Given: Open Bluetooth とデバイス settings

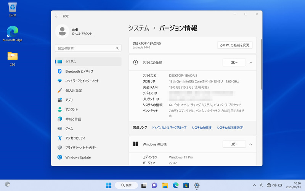Looking at the screenshot, I should 88,71.
